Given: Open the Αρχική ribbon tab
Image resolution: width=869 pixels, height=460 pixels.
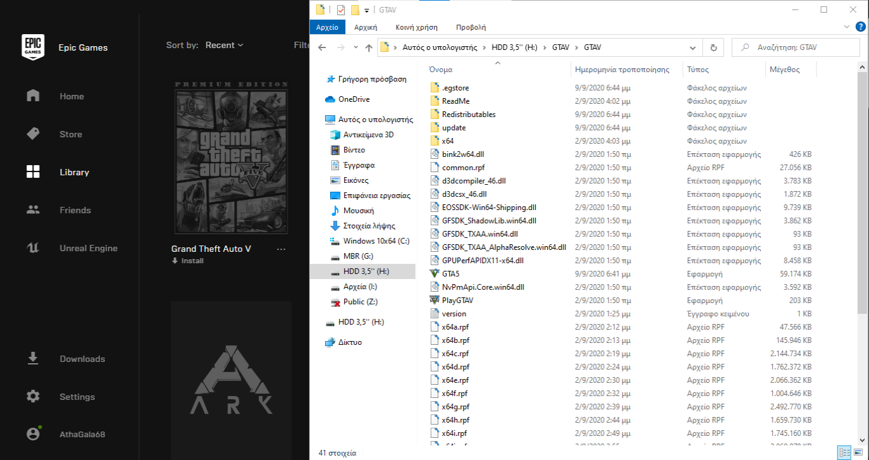Looking at the screenshot, I should 366,27.
